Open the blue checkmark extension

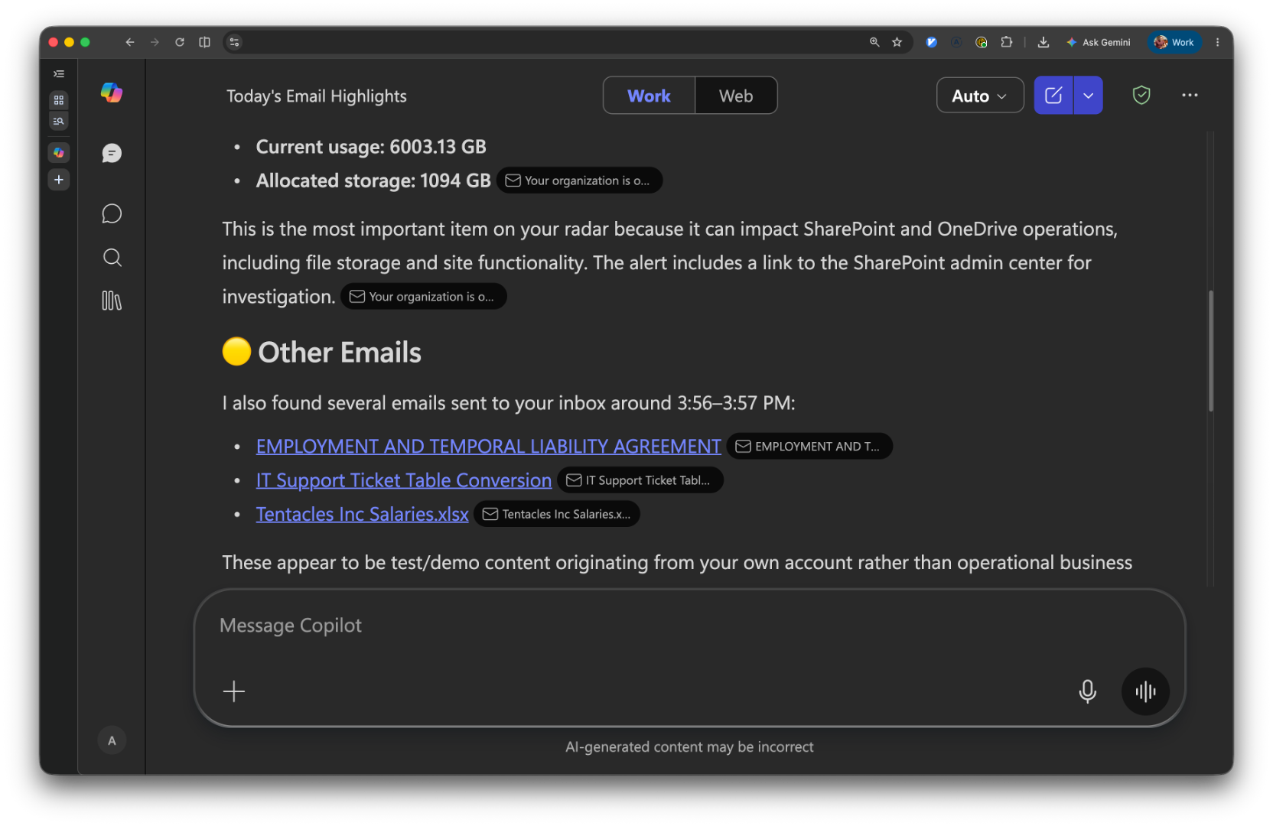pyautogui.click(x=931, y=43)
